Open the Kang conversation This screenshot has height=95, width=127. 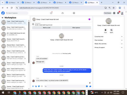coord(14,28)
